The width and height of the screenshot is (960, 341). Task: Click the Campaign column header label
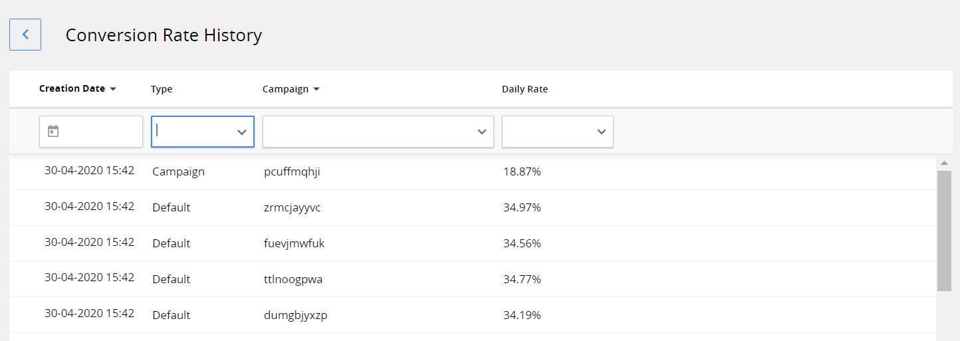pyautogui.click(x=285, y=90)
